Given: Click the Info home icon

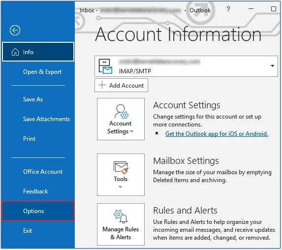Looking at the screenshot, I should pos(15,52).
